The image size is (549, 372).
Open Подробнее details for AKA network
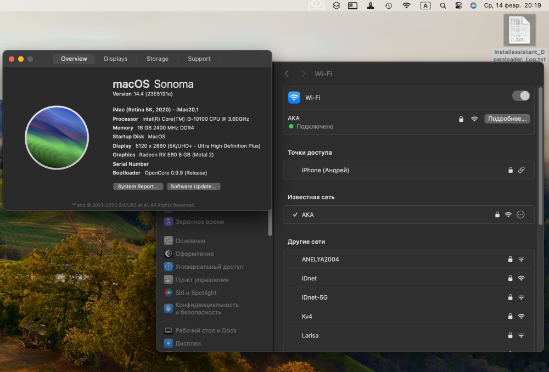click(507, 119)
